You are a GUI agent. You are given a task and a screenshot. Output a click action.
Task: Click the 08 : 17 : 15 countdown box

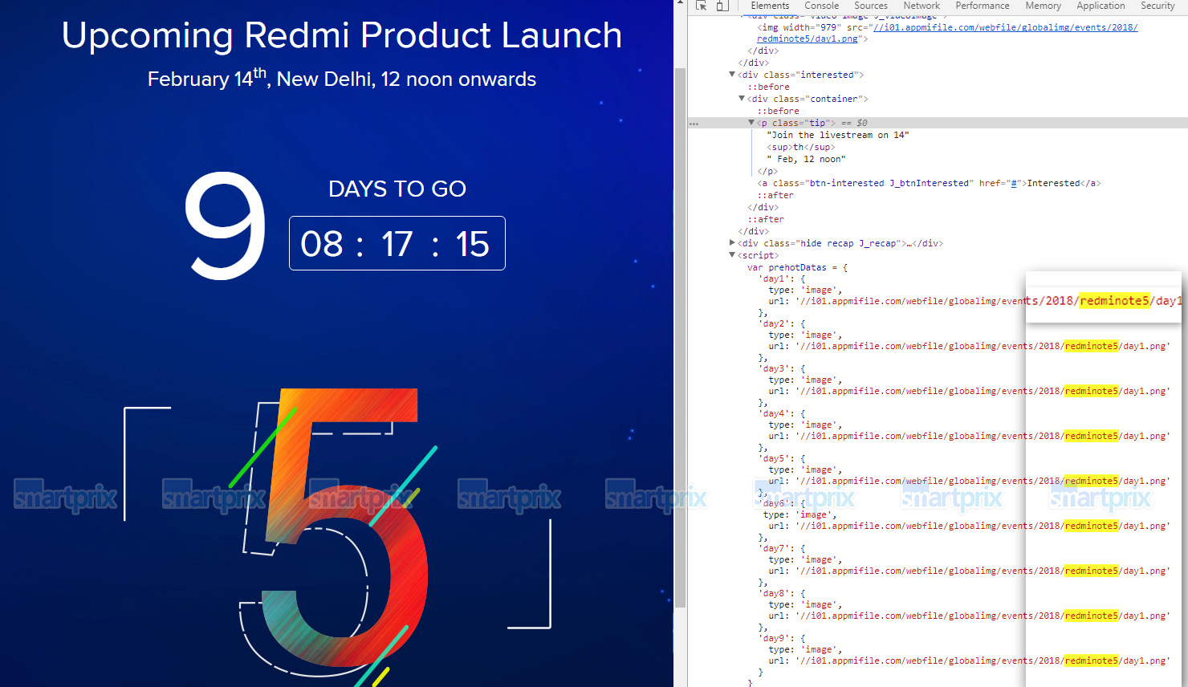(x=397, y=243)
